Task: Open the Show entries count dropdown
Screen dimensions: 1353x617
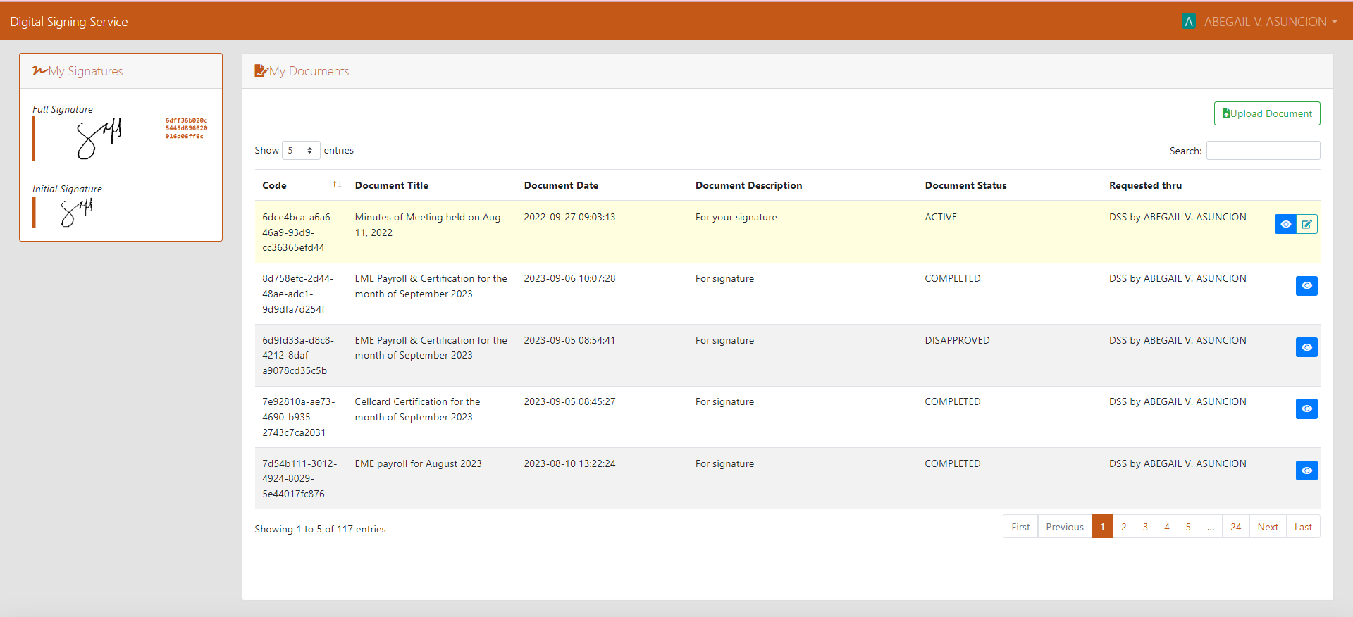Action: point(301,150)
